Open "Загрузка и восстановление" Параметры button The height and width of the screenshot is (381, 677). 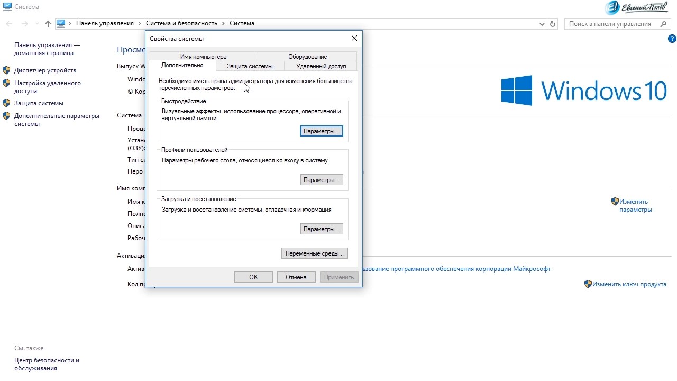point(322,229)
